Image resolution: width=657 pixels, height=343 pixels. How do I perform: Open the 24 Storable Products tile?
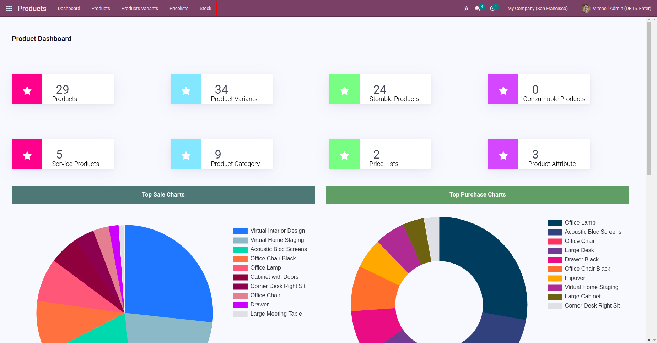tap(380, 89)
